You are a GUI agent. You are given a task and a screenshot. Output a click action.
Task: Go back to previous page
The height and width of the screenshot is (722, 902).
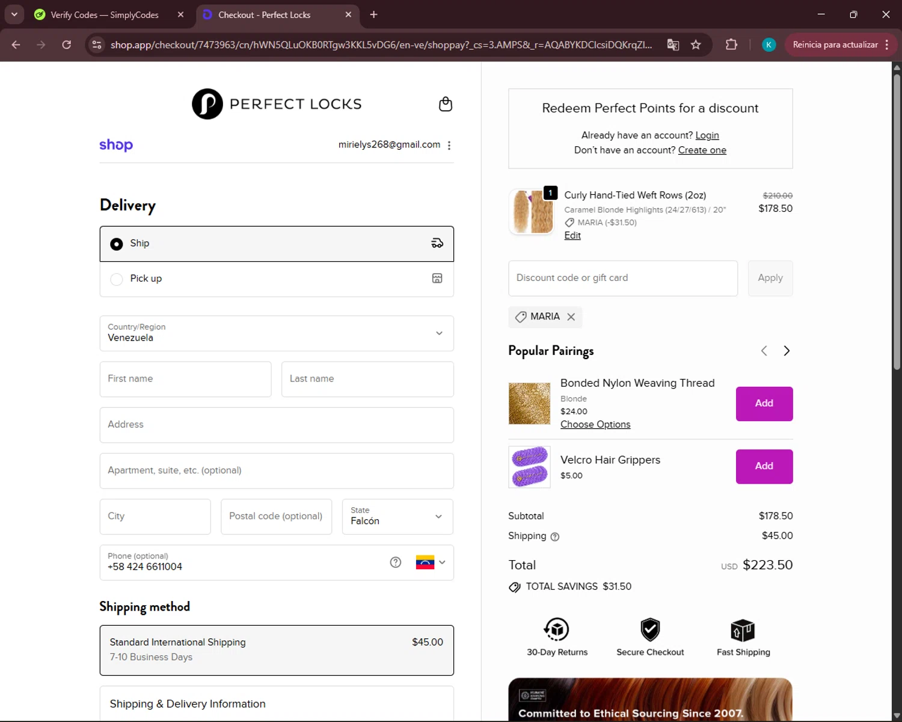[16, 45]
